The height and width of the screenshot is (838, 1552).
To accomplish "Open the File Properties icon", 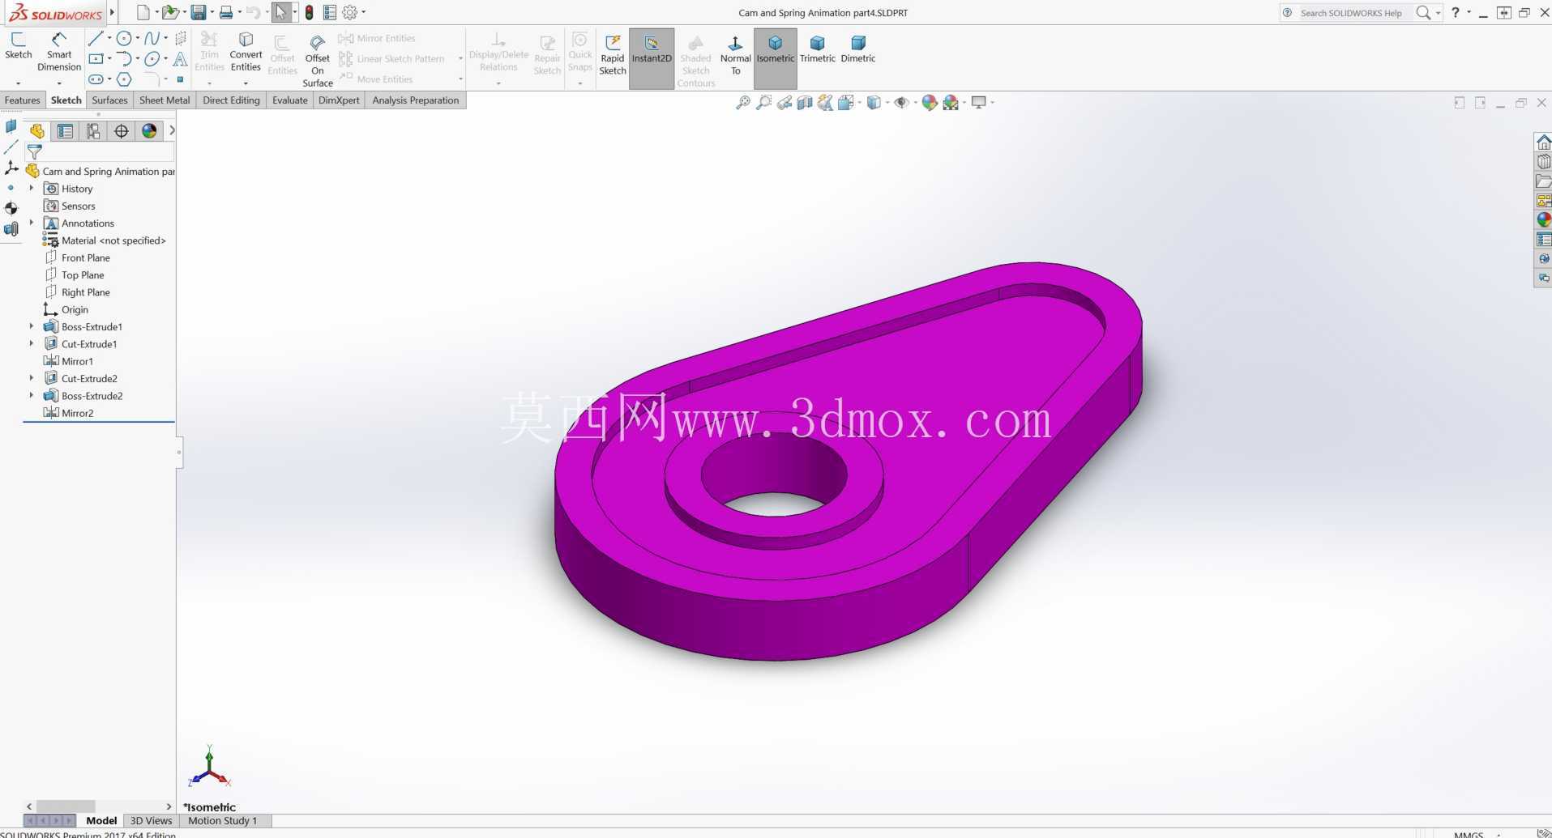I will 330,12.
